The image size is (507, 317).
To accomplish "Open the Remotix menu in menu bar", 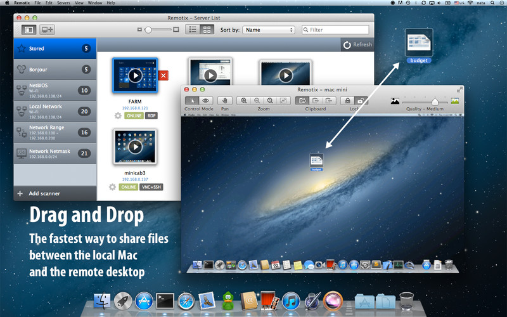I will point(22,3).
